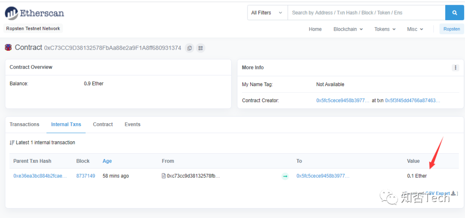
Task: Click the Block column header
Action: click(83, 161)
